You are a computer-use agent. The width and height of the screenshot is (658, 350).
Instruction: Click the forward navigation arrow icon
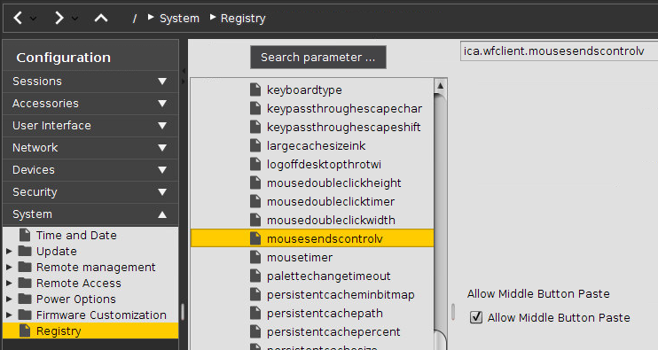pos(59,18)
